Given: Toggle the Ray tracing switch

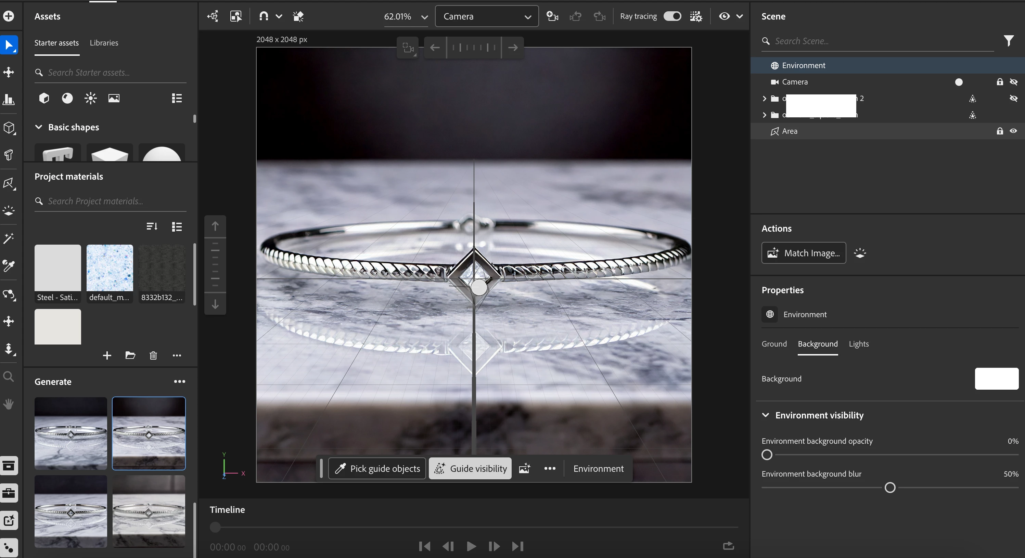Looking at the screenshot, I should coord(672,16).
